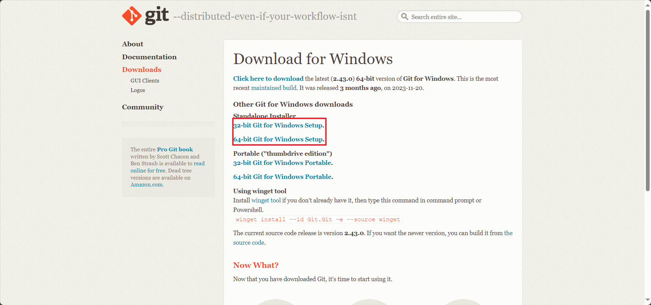The height and width of the screenshot is (305, 651).
Task: Click the scrollbar down arrow
Action: pyautogui.click(x=648, y=301)
